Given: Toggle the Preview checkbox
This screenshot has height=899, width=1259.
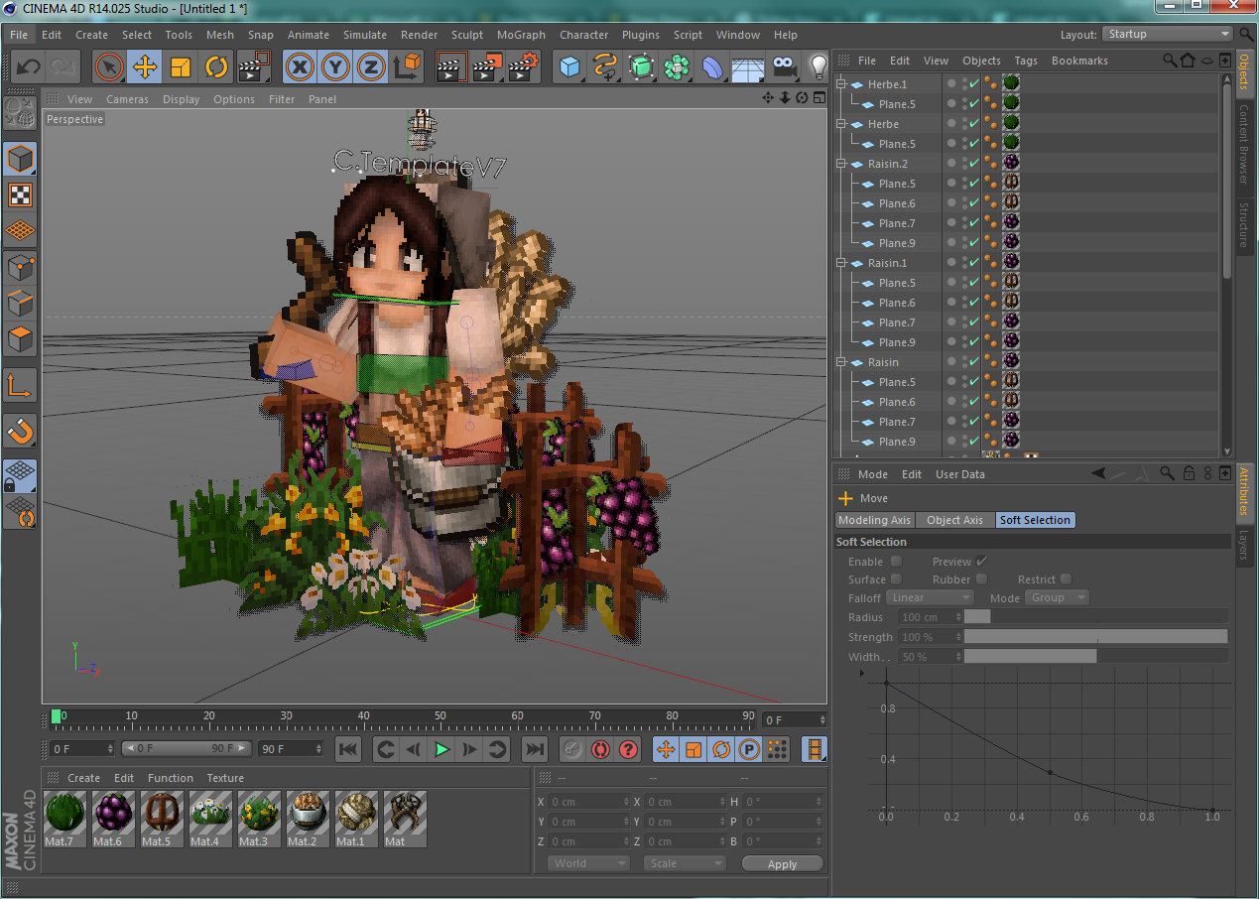Looking at the screenshot, I should (x=982, y=562).
